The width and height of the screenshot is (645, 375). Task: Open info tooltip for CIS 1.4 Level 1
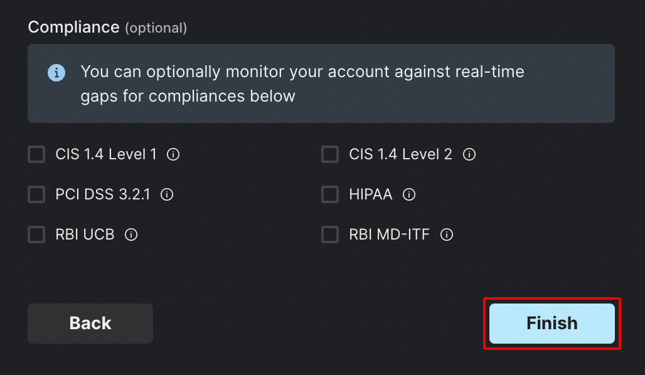(173, 155)
